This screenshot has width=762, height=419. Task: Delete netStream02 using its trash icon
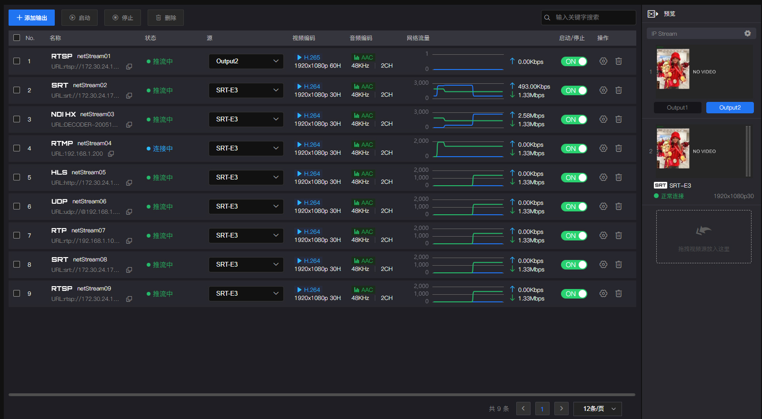click(619, 90)
